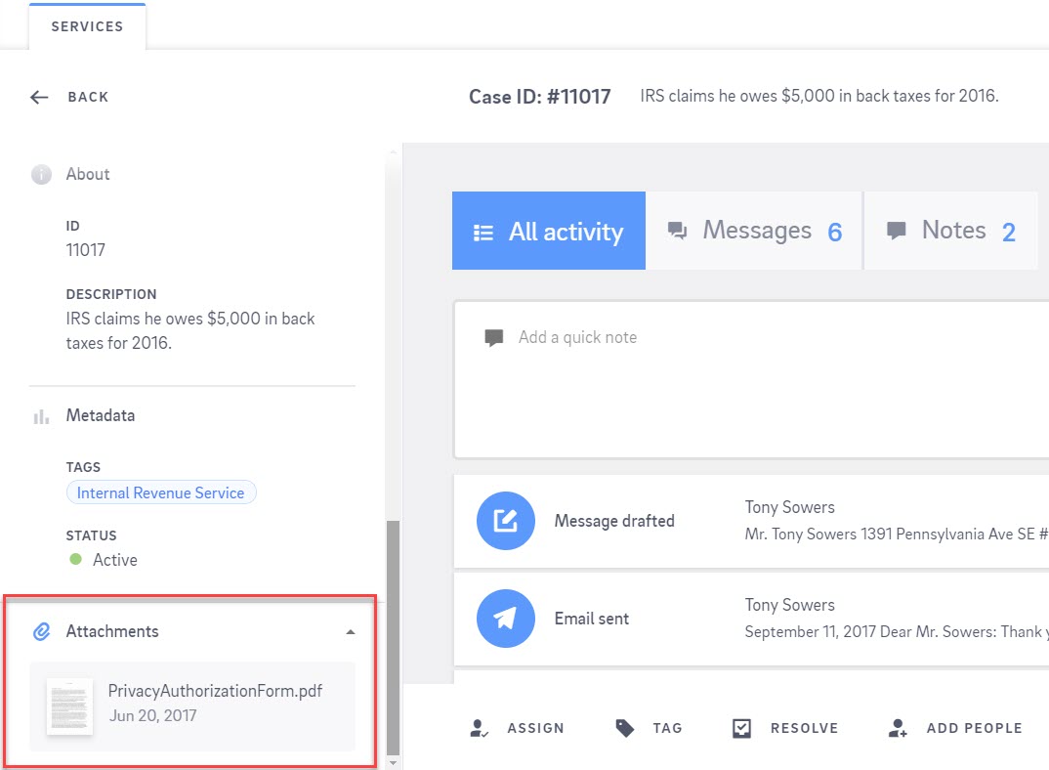Click the ID value 11017
The height and width of the screenshot is (770, 1049).
(x=86, y=250)
